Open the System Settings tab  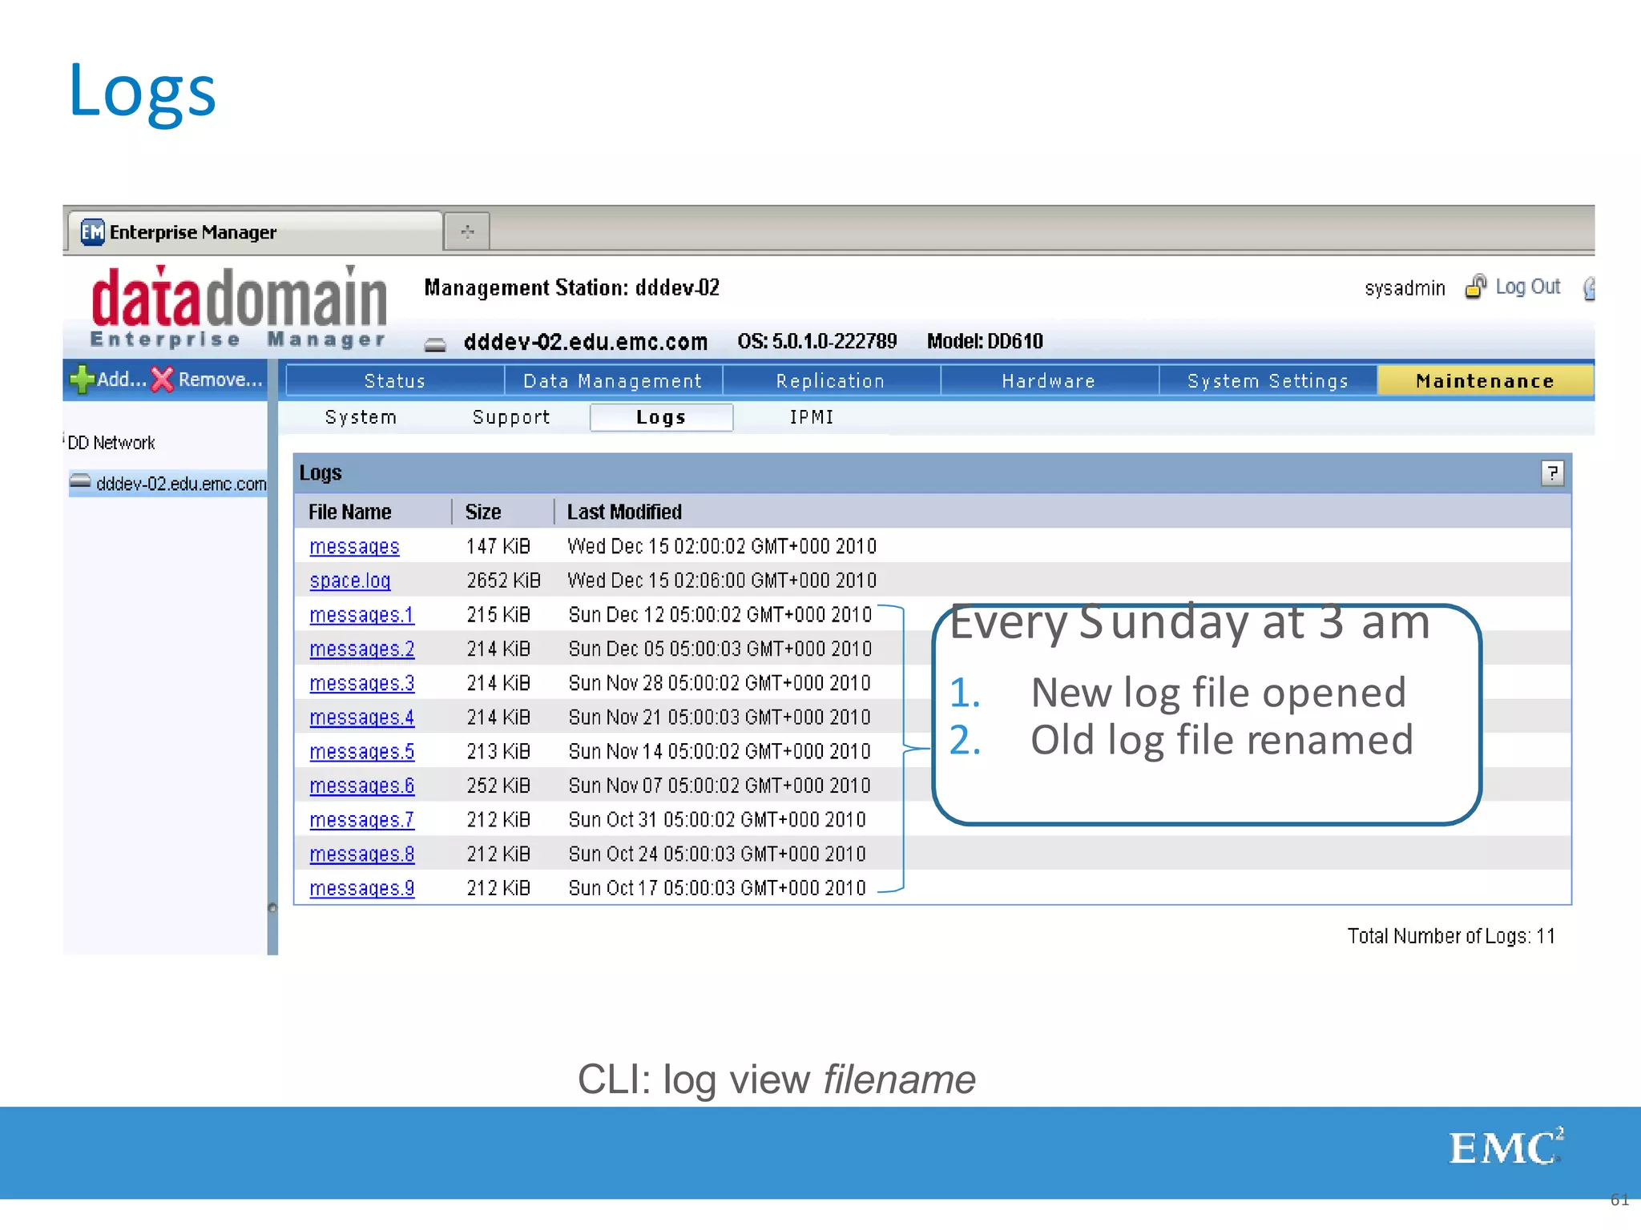pyautogui.click(x=1268, y=380)
